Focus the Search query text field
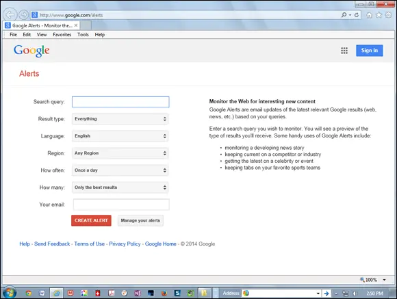Image resolution: width=397 pixels, height=299 pixels. point(120,102)
